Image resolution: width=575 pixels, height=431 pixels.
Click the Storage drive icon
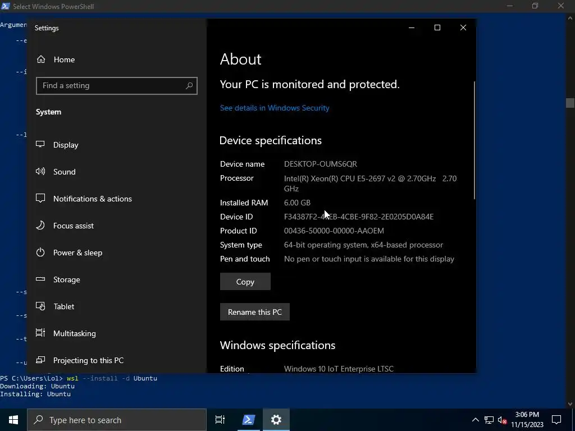[x=40, y=279]
